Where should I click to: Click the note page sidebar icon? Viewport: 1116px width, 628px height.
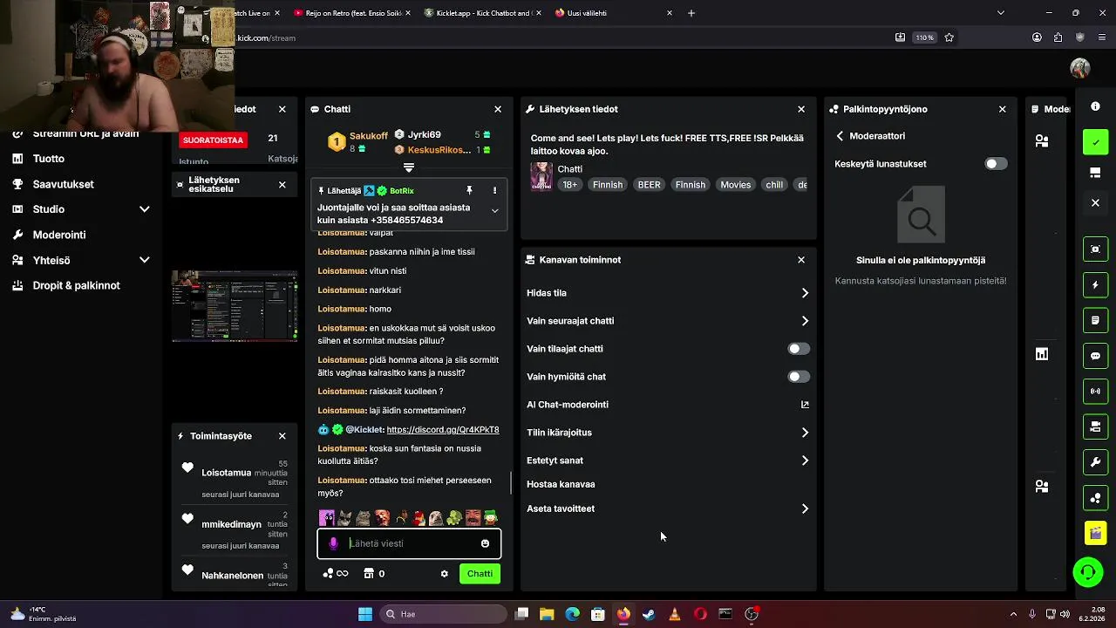[1095, 320]
